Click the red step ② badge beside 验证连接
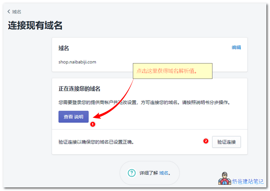The image size is (270, 191). [x=206, y=141]
